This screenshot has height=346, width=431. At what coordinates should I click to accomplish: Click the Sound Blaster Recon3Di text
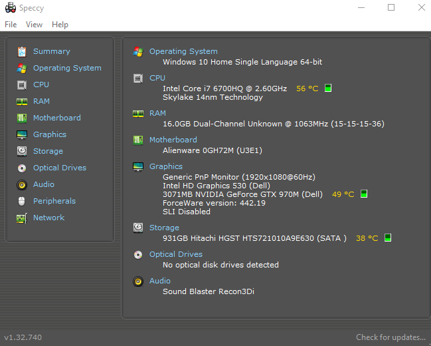point(209,291)
